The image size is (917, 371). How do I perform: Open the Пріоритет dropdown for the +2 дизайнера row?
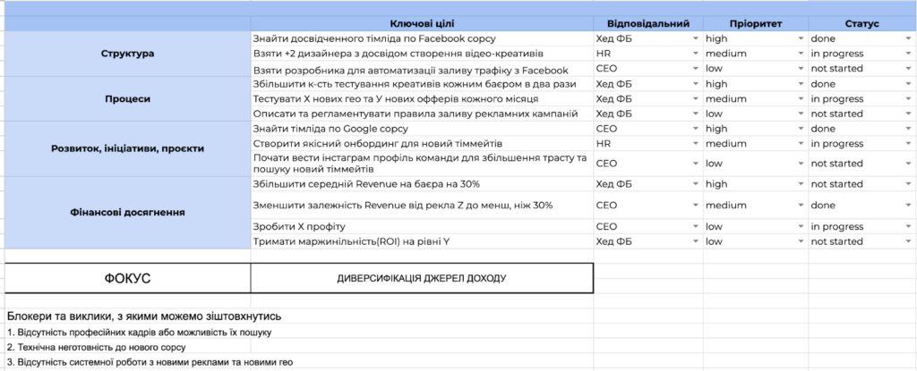point(802,54)
